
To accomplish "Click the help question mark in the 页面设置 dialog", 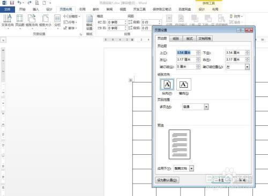I will point(241,30).
